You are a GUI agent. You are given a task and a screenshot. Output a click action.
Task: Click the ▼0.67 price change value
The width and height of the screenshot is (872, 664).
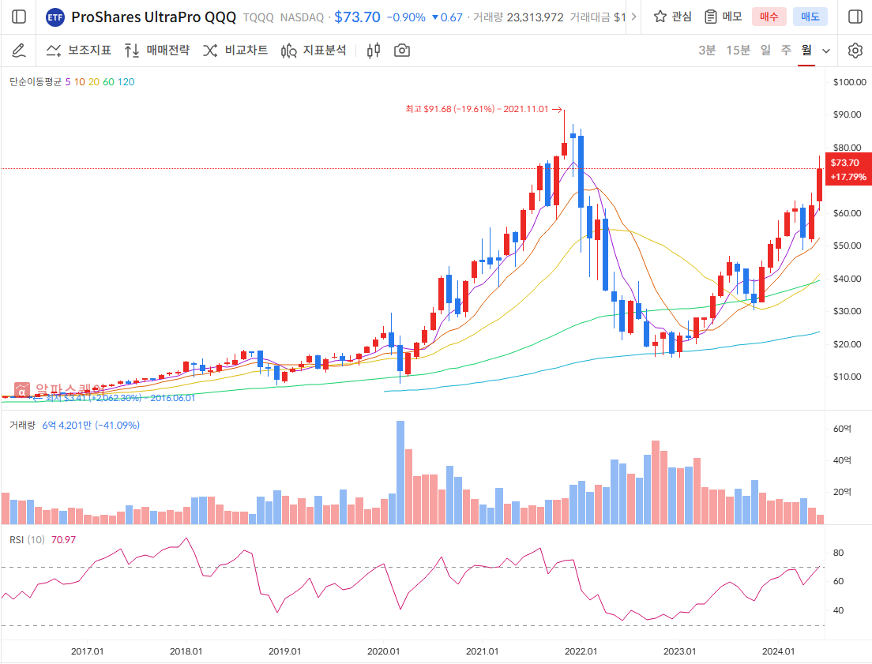click(x=447, y=18)
